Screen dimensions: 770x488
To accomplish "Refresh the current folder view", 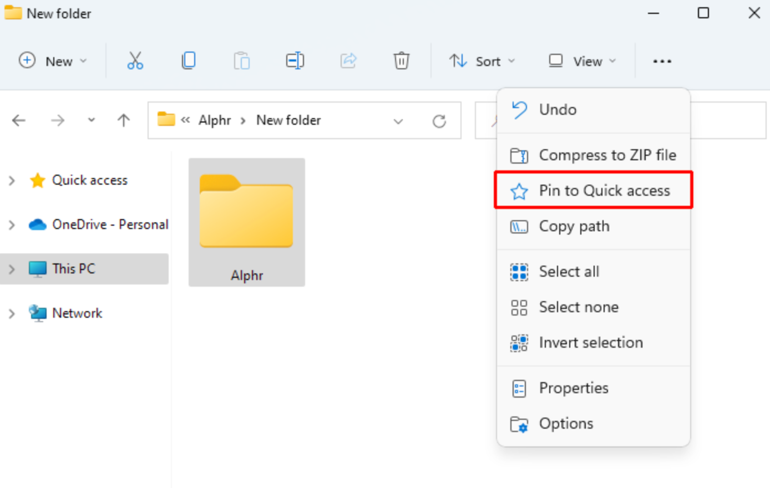I will click(439, 121).
